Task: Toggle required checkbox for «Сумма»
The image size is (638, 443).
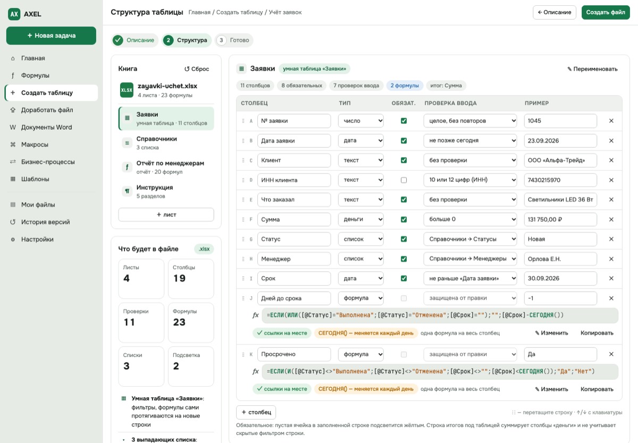Action: pyautogui.click(x=404, y=219)
